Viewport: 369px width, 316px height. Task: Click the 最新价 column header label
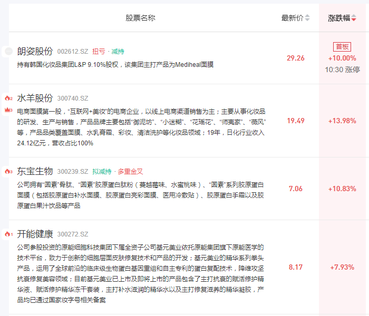coord(292,18)
